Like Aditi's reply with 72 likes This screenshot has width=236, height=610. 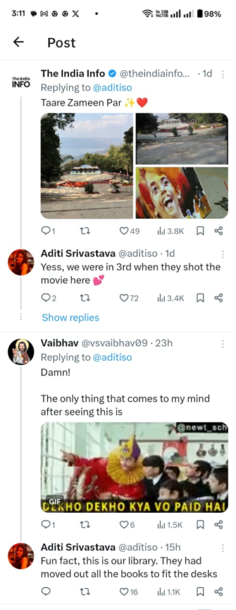tap(129, 298)
